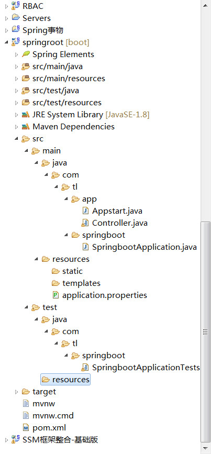
Task: Collapse the app package folder
Action: [65, 199]
